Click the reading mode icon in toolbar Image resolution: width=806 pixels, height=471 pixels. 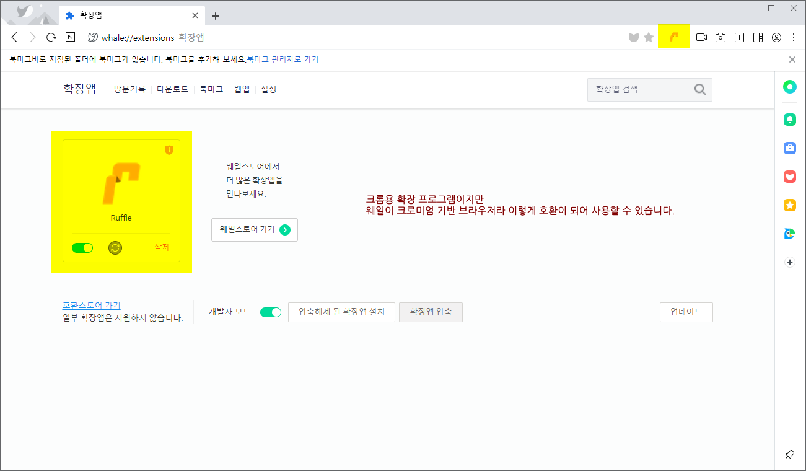[x=739, y=38]
